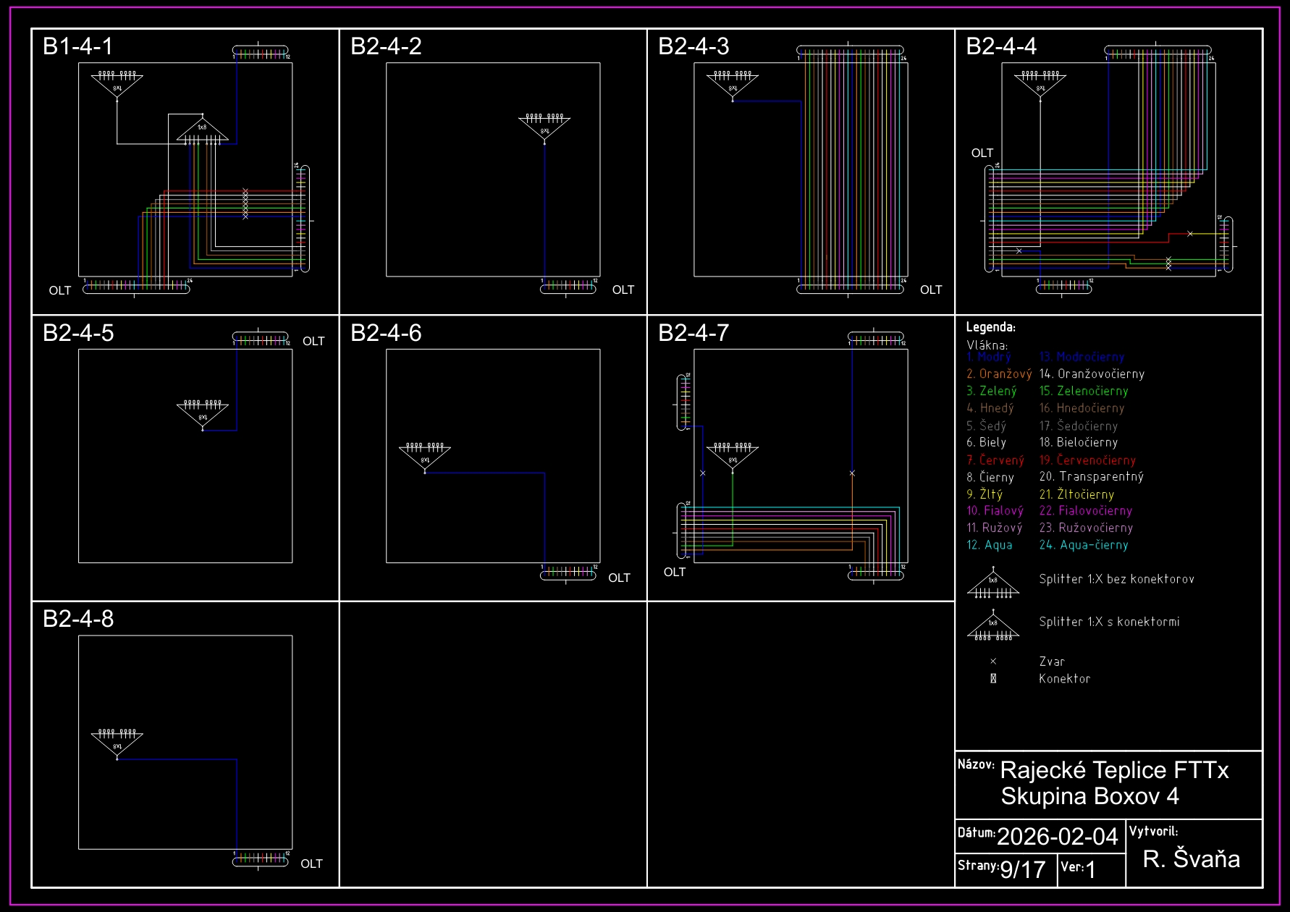Screen dimensions: 1290x912
Task: Click legend icon for splitter bez konektorov
Action: pyautogui.click(x=993, y=584)
